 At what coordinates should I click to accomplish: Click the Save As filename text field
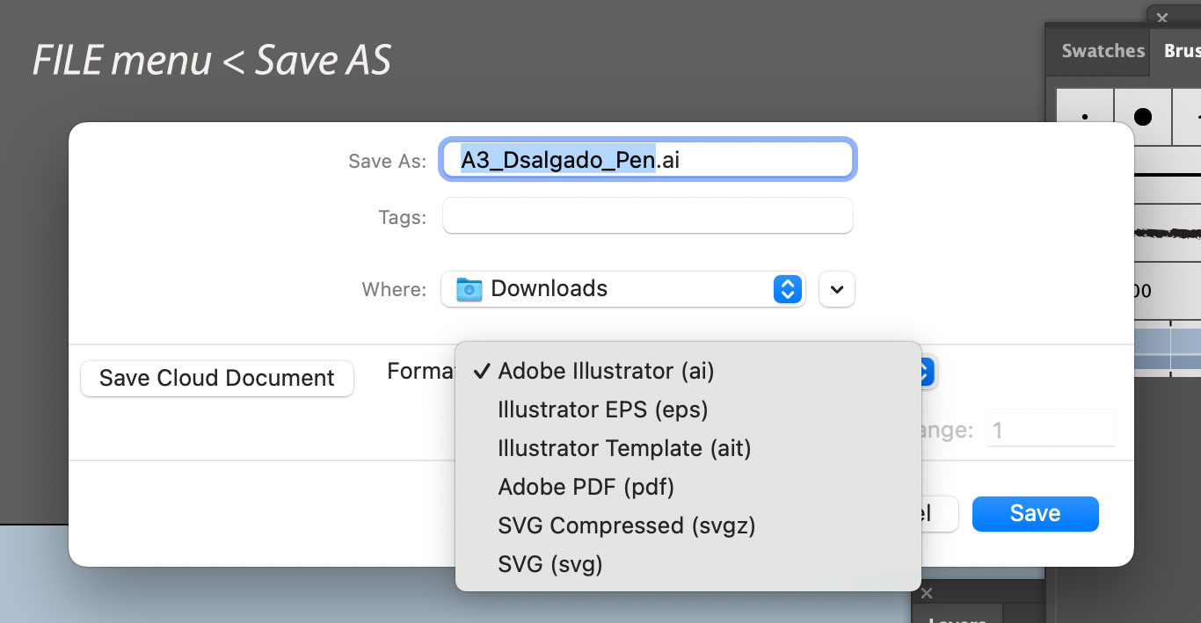point(646,160)
